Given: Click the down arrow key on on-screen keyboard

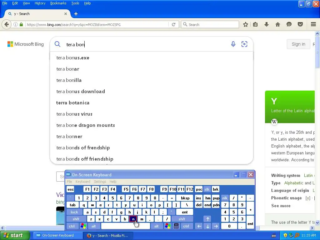Looking at the screenshot, I should pos(207,226).
